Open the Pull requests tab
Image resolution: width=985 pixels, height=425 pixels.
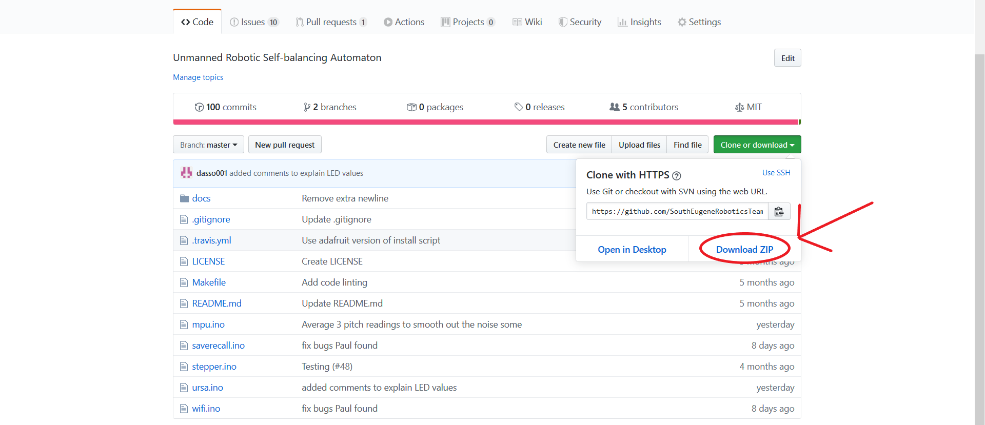pos(331,22)
